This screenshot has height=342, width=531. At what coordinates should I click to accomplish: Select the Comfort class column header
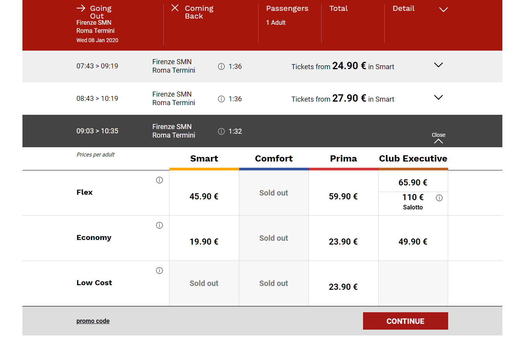[x=274, y=158]
